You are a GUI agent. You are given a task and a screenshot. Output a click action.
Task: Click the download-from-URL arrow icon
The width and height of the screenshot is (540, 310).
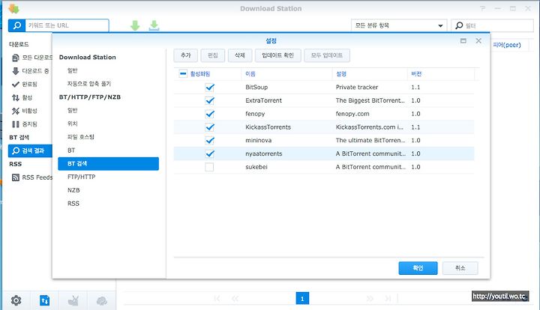[154, 25]
